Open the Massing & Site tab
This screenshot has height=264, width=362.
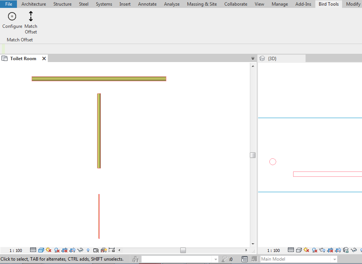click(202, 4)
